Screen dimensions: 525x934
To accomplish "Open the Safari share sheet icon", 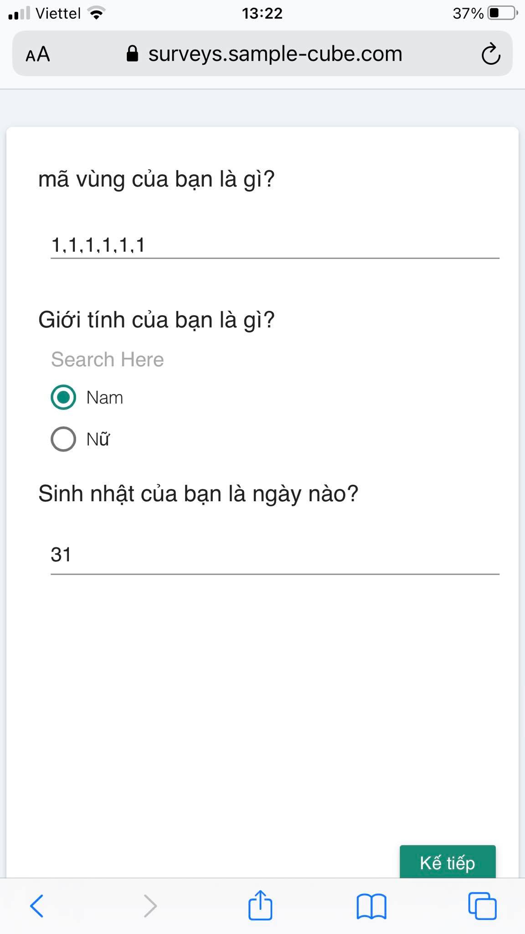I will point(260,905).
